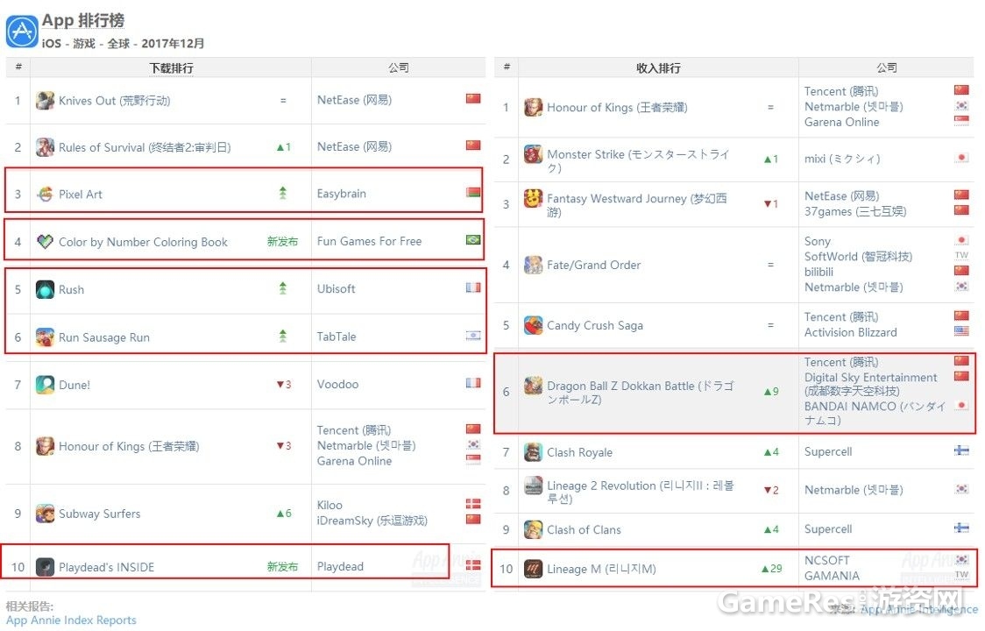Open the Rules of Survival title link
The height and width of the screenshot is (631, 985).
click(x=145, y=147)
